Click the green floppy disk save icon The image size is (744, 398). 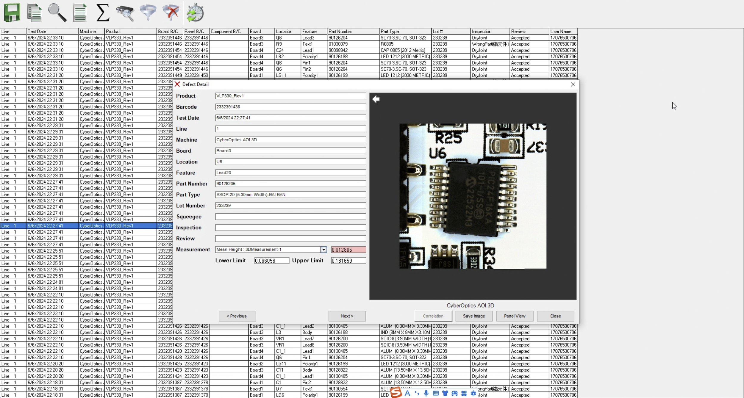(x=12, y=13)
